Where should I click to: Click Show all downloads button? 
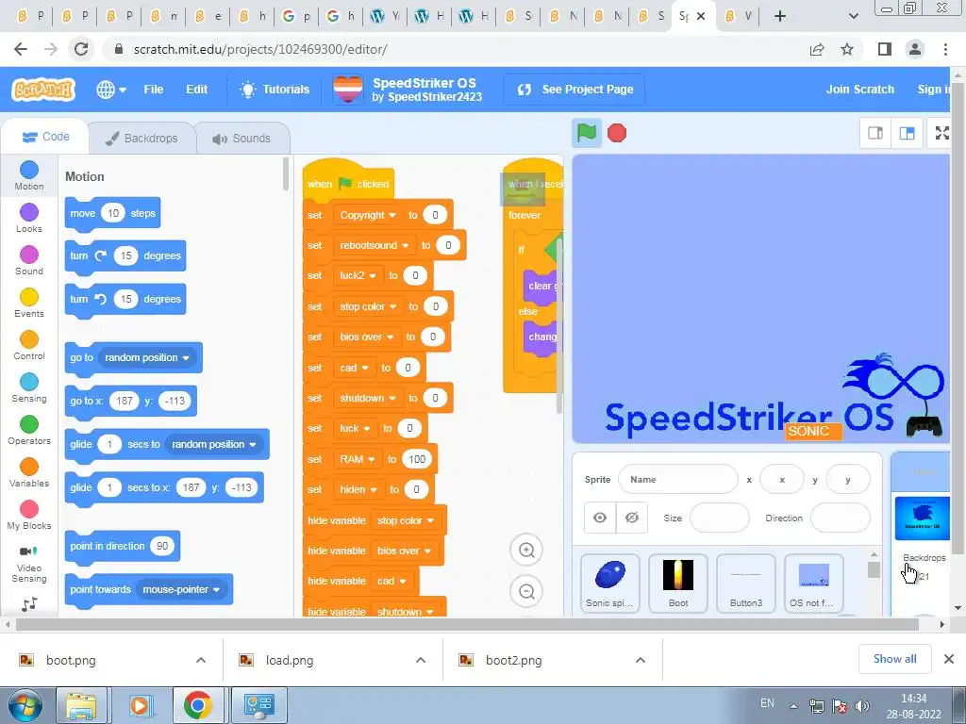coord(894,659)
